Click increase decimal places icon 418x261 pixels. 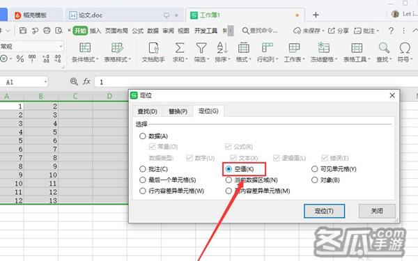45,58
